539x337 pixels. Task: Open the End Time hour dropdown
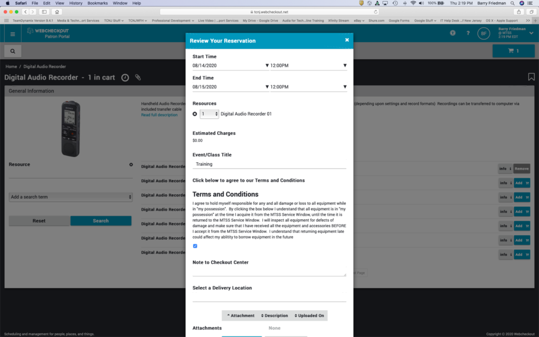[x=308, y=87]
